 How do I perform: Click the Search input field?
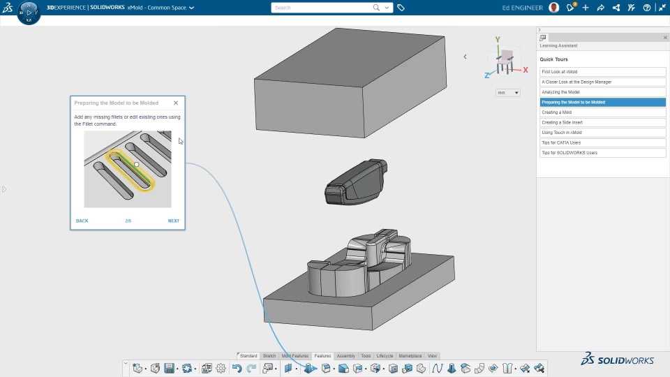(320, 8)
